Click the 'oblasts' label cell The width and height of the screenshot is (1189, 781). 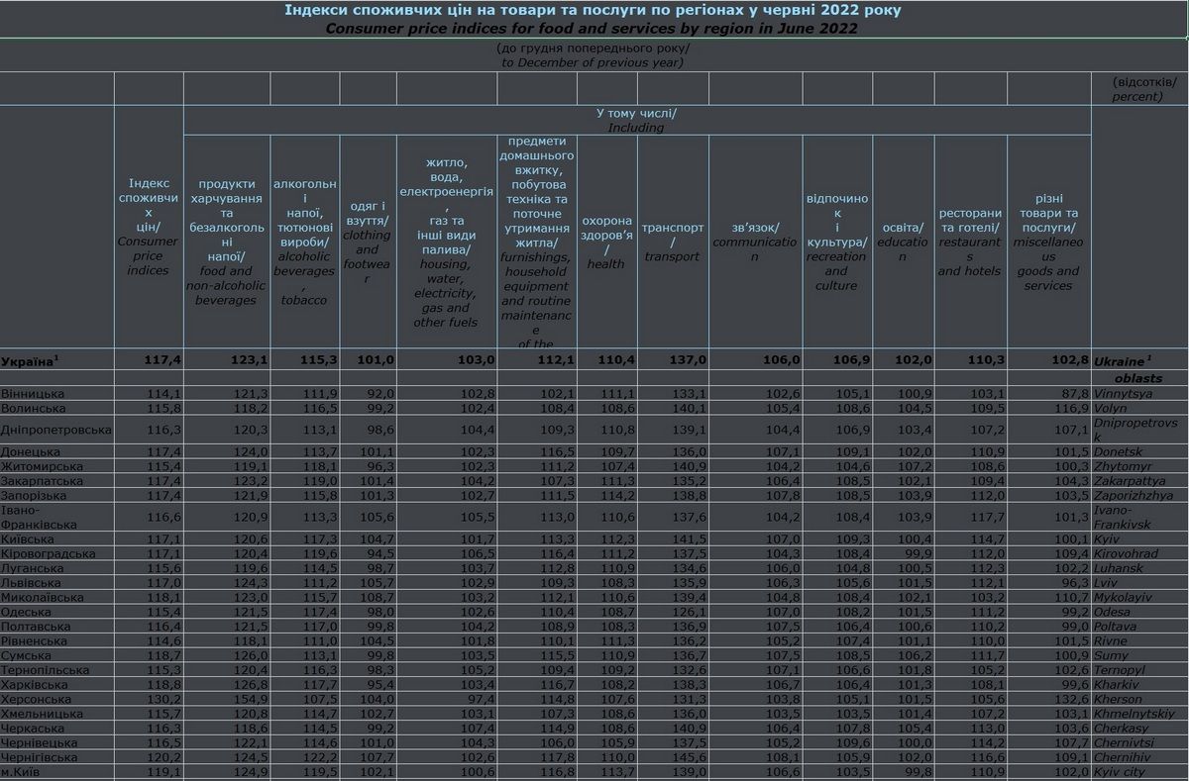point(1137,377)
